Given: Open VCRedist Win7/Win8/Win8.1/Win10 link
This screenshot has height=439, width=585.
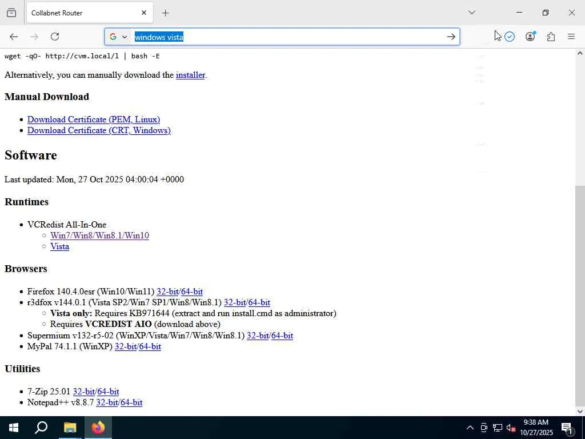Looking at the screenshot, I should [x=99, y=236].
